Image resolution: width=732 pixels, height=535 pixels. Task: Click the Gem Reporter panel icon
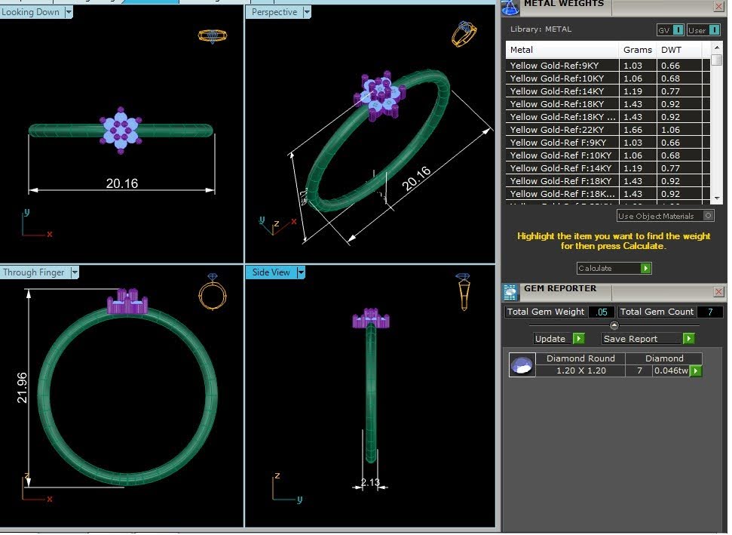[x=510, y=293]
